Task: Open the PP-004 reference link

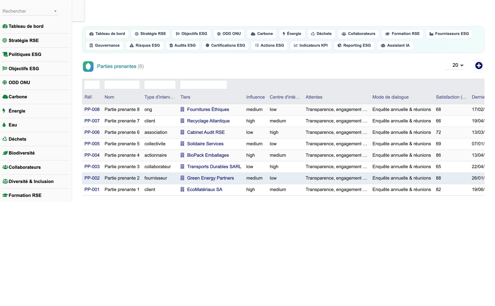Action: coord(92,155)
